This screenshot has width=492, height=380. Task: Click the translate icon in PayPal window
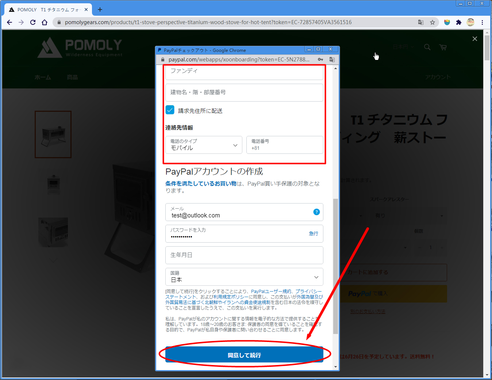[332, 60]
